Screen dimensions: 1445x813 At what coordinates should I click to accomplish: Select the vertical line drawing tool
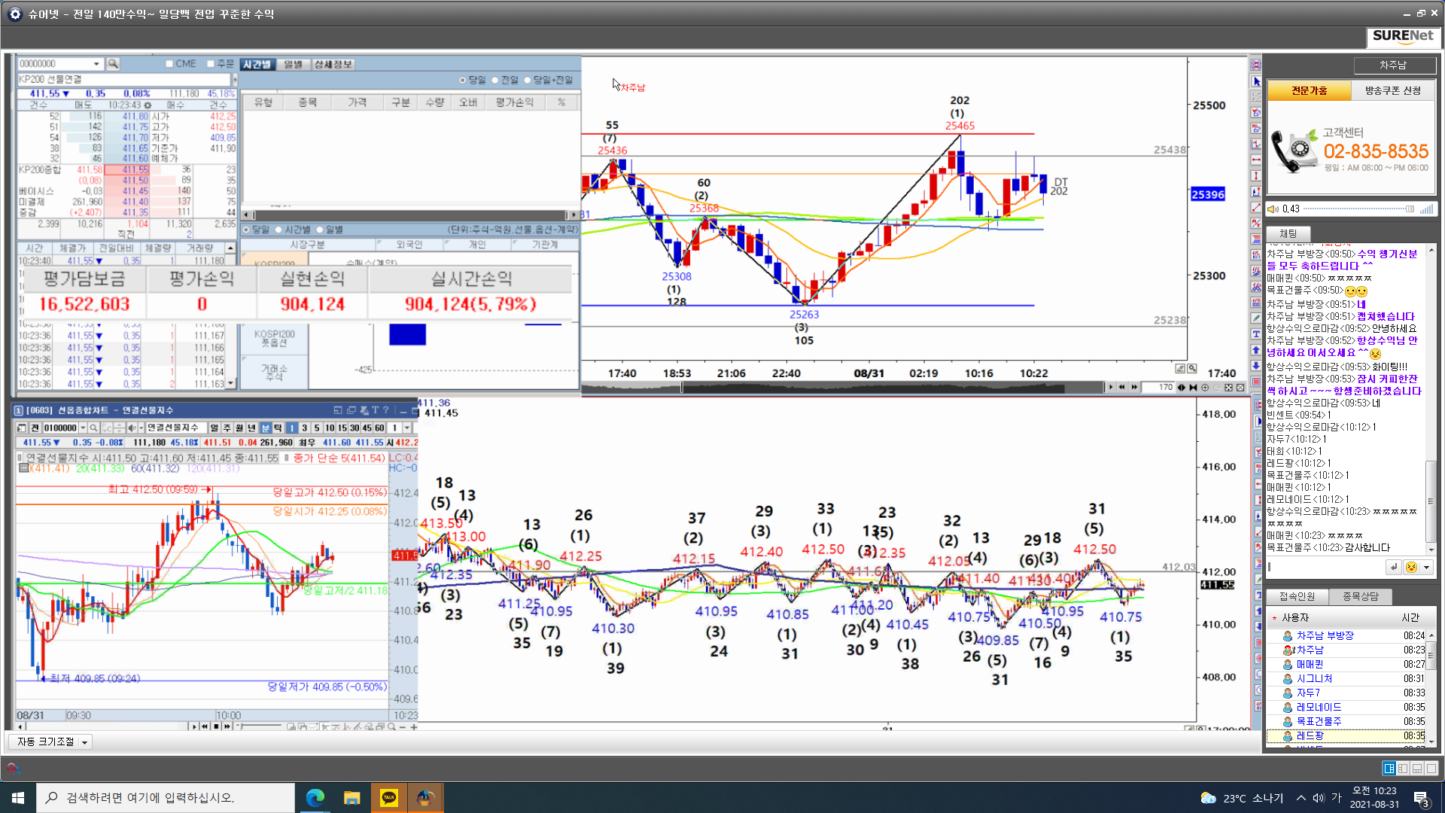point(1256,176)
